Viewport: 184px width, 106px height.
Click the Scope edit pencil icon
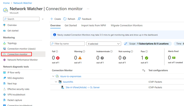click(126, 44)
